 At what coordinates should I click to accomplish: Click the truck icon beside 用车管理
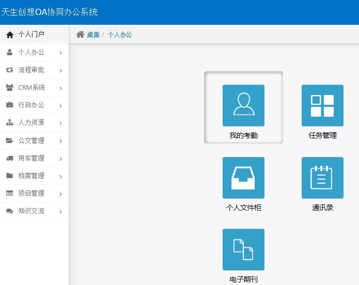click(x=10, y=158)
